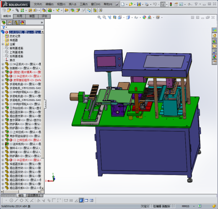Click the Save icon in top toolbar
Screen dimensions: 218x209
coord(139,4)
